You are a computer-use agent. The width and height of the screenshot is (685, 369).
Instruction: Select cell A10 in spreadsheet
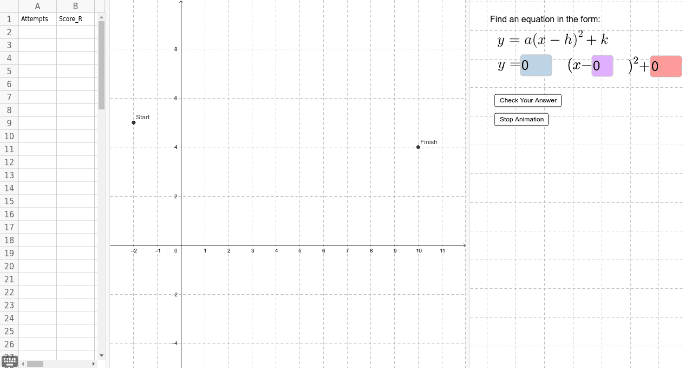pos(37,136)
